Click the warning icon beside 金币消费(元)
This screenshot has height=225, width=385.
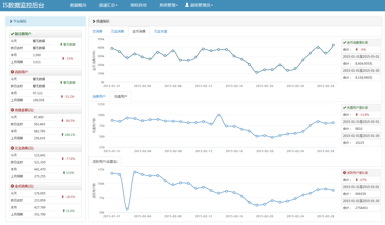(x=12, y=186)
